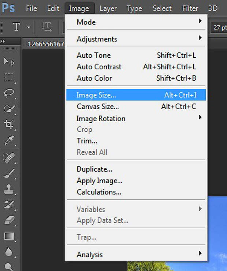Image resolution: width=227 pixels, height=271 pixels.
Task: Click Image Size… in the menu
Action: tap(136, 95)
